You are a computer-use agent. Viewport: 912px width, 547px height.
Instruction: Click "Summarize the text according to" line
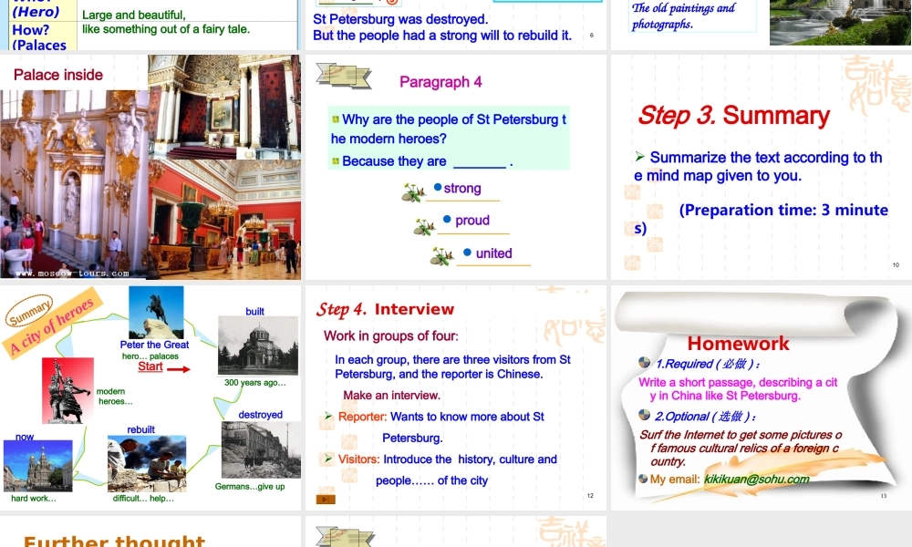pos(759,166)
